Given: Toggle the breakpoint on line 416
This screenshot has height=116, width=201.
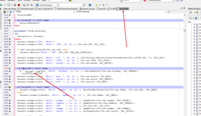Looking at the screenshot, I should pos(10,20).
